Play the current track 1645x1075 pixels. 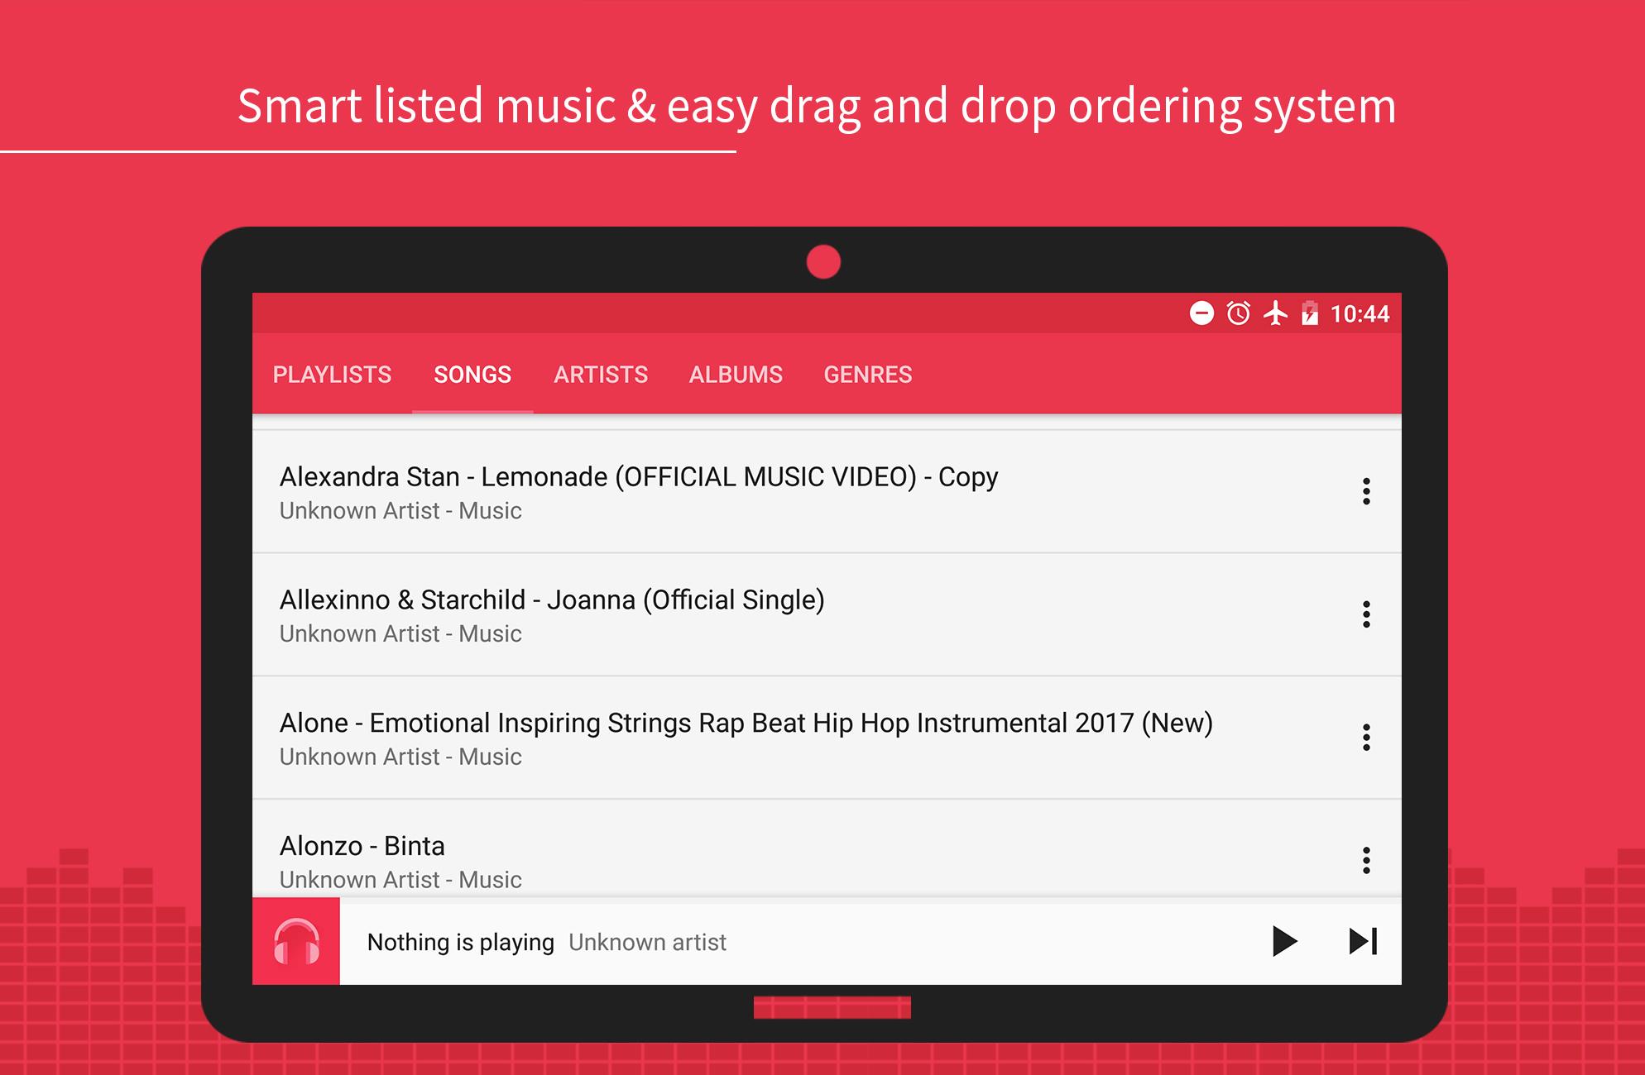[x=1284, y=941]
